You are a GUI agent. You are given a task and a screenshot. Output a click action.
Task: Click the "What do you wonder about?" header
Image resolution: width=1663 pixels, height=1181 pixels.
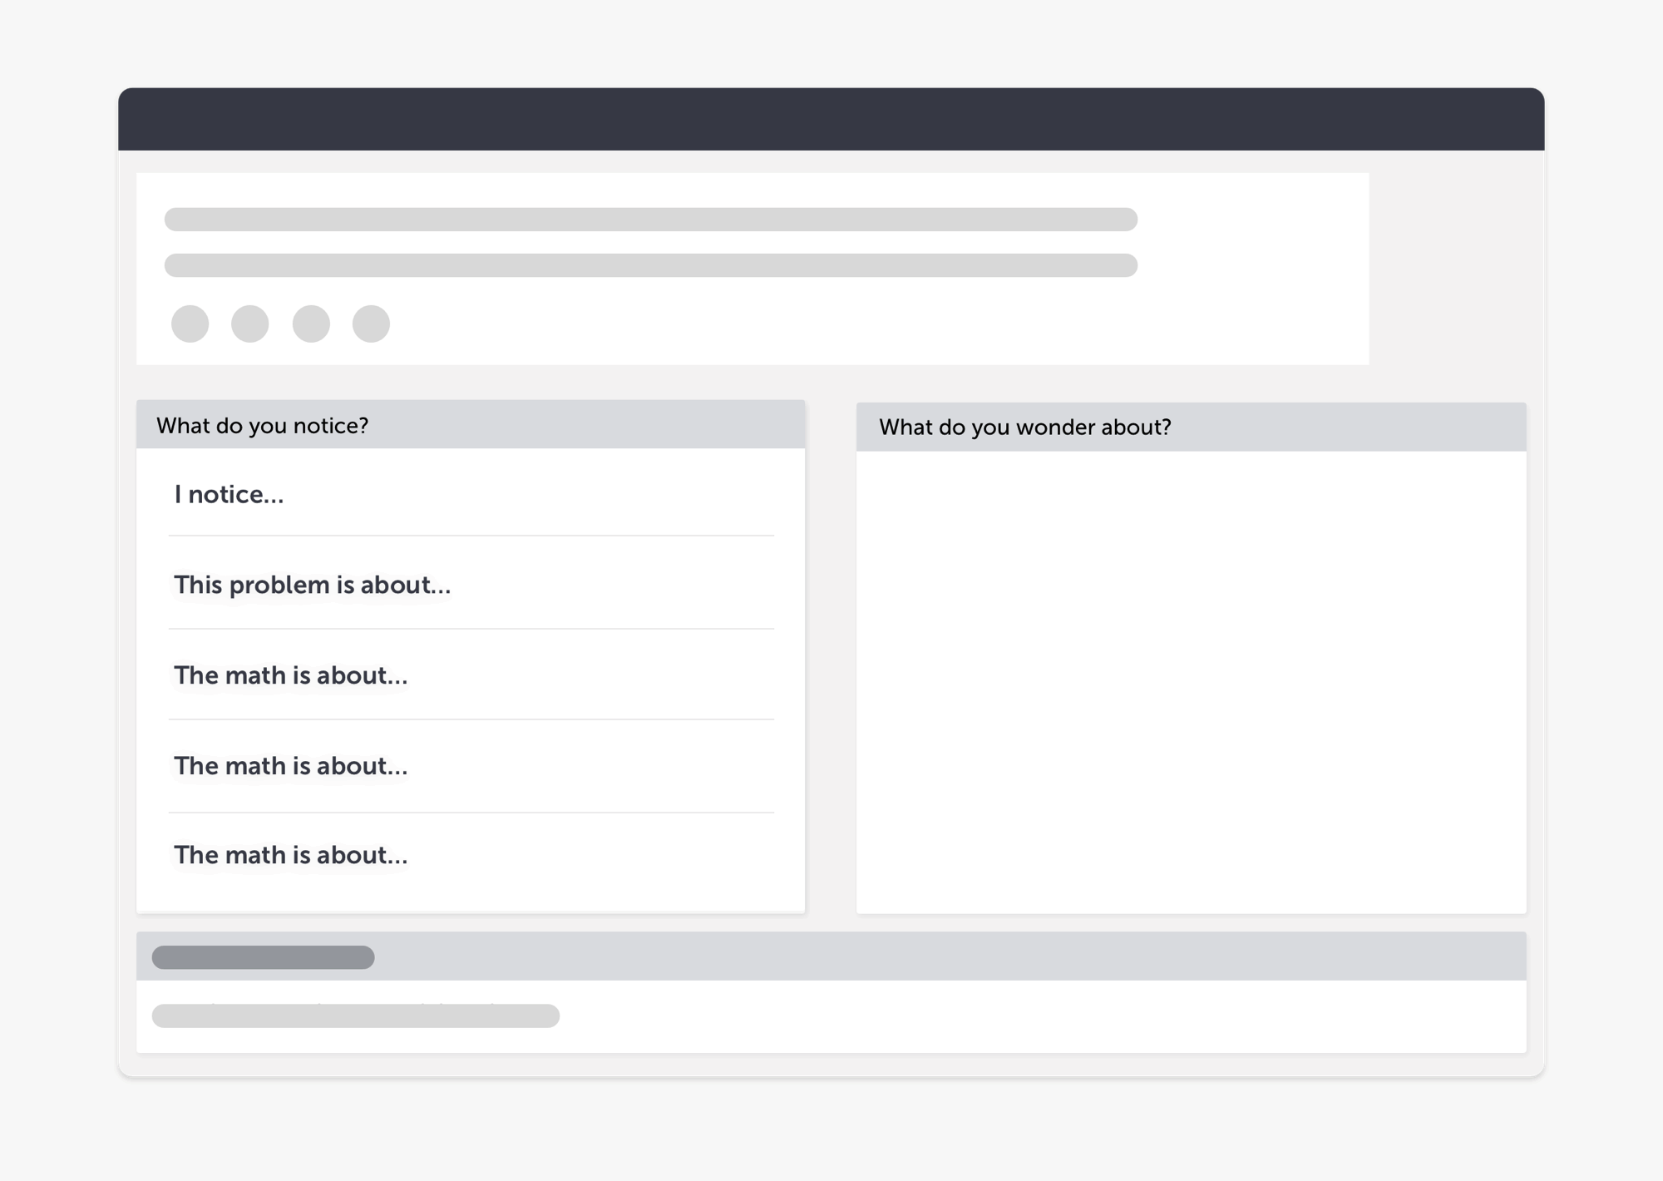(1024, 427)
